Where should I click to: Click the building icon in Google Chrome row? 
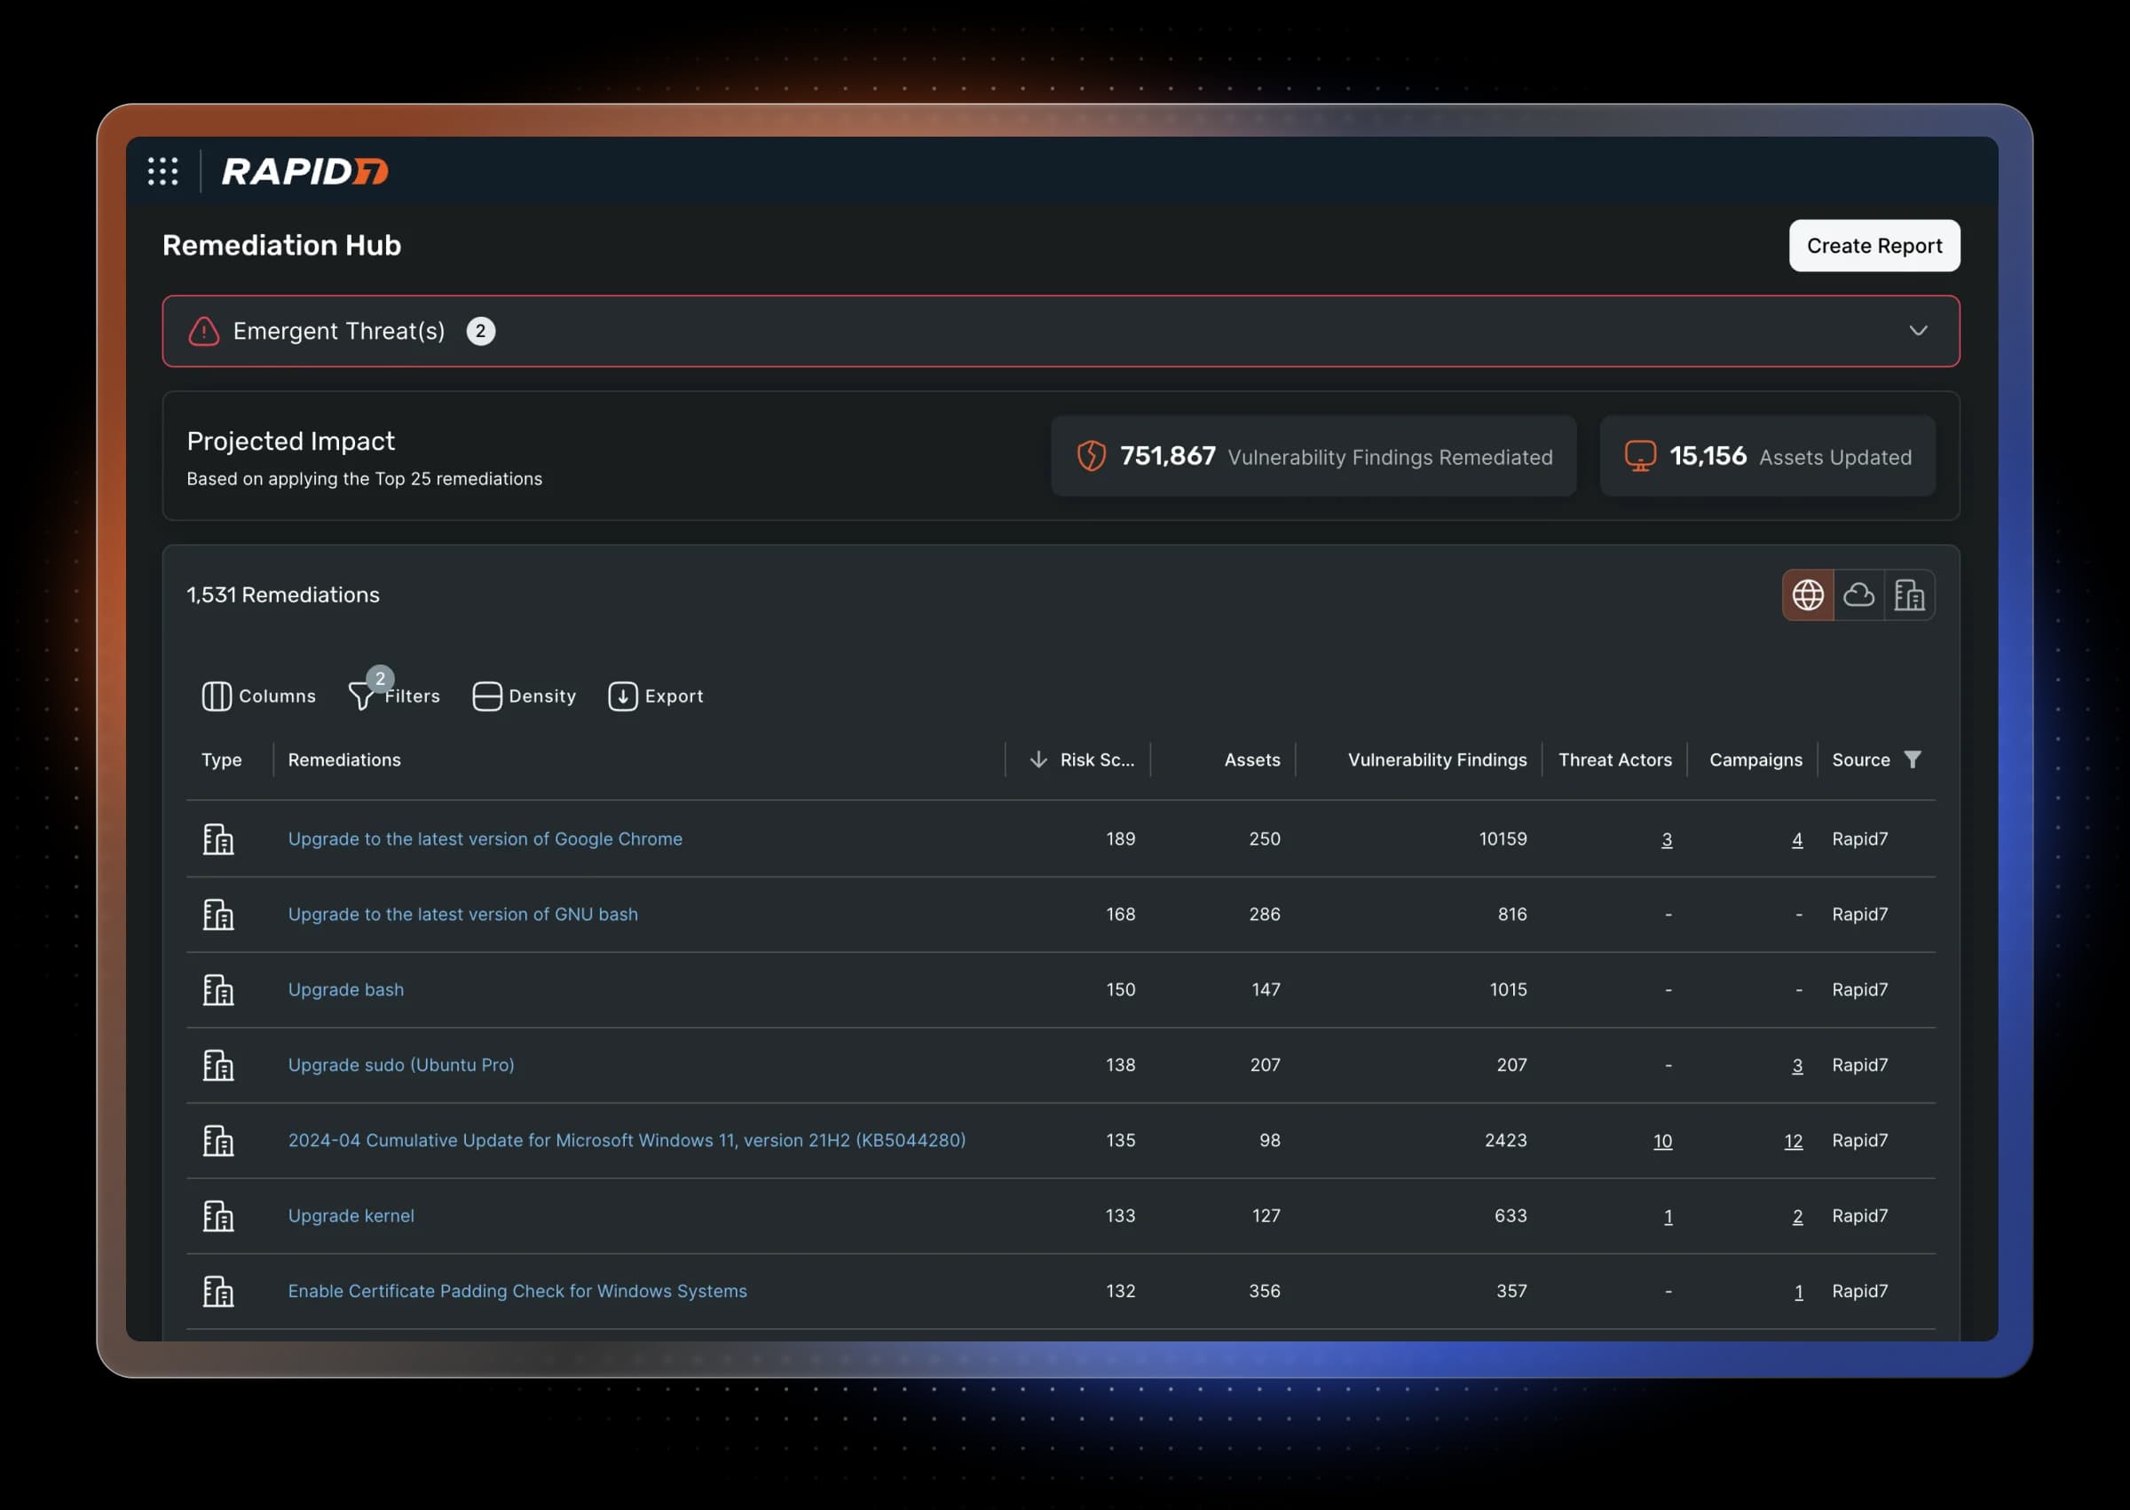coord(218,838)
